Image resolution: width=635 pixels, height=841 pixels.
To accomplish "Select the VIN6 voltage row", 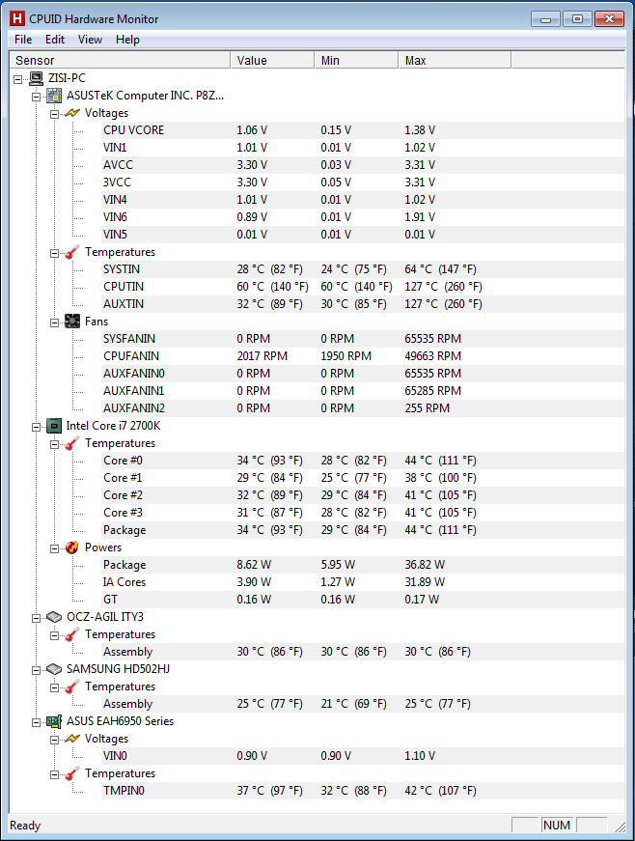I will click(x=363, y=217).
